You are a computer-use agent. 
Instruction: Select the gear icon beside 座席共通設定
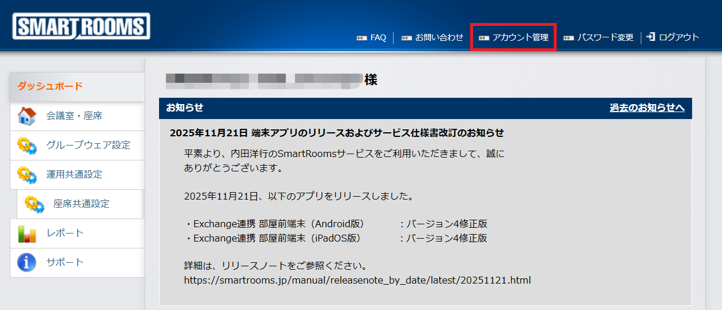click(x=34, y=204)
